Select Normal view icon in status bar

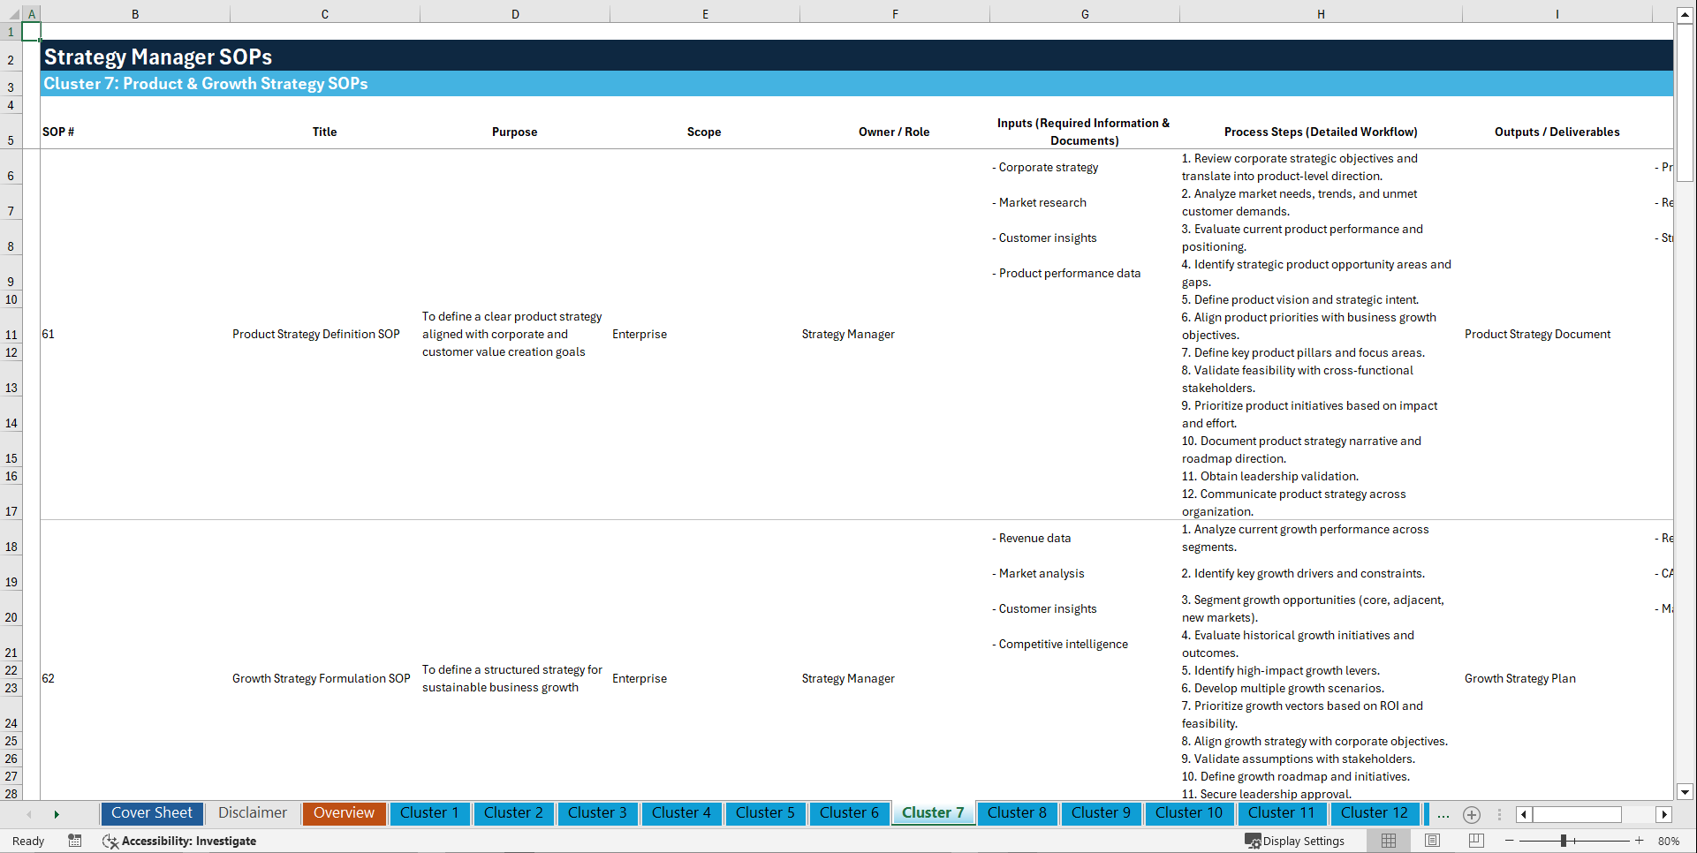point(1388,841)
